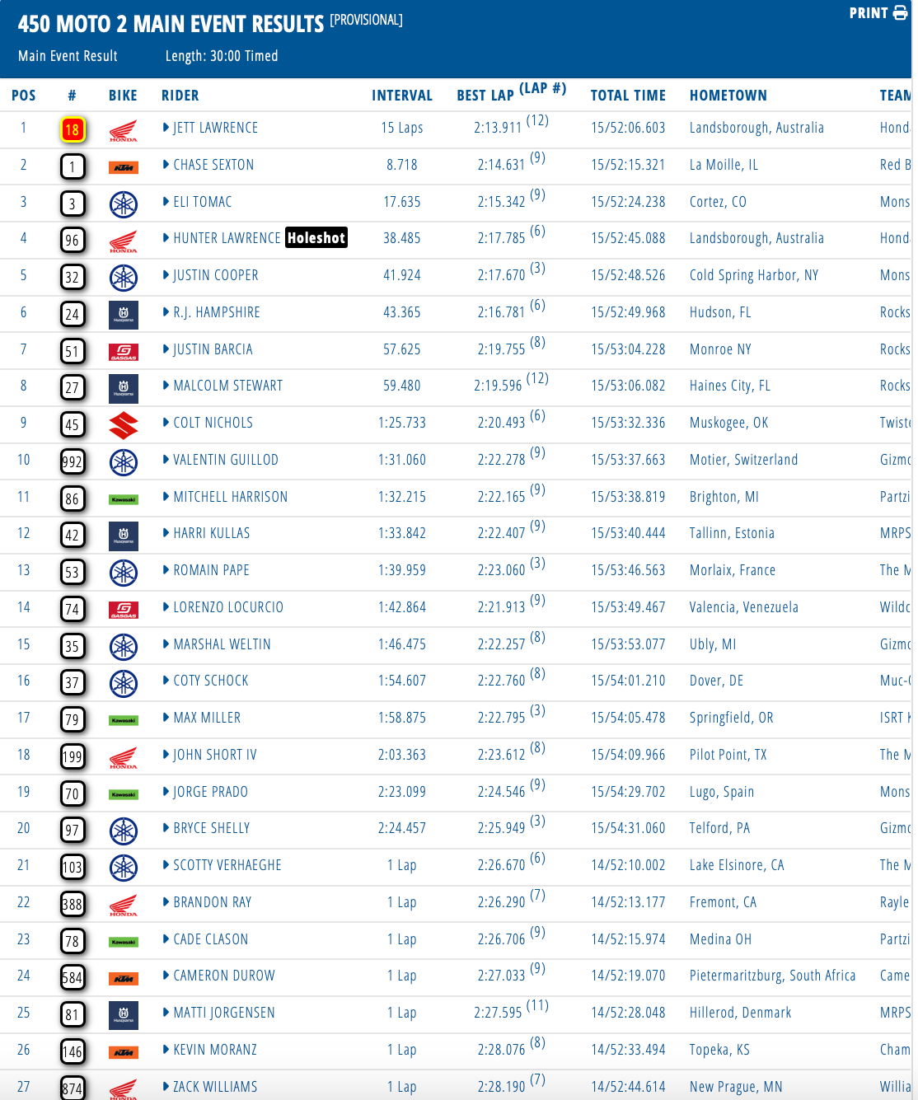Click Jett Lawrence's Honda logo

pos(124,130)
